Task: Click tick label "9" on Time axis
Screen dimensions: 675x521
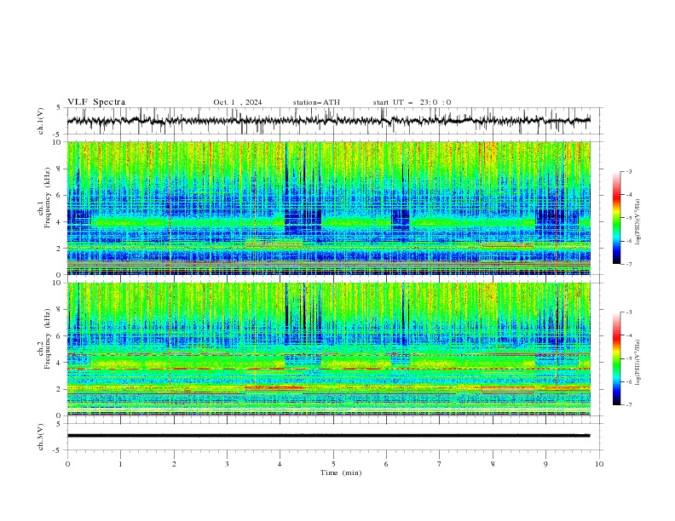Action: 545,464
